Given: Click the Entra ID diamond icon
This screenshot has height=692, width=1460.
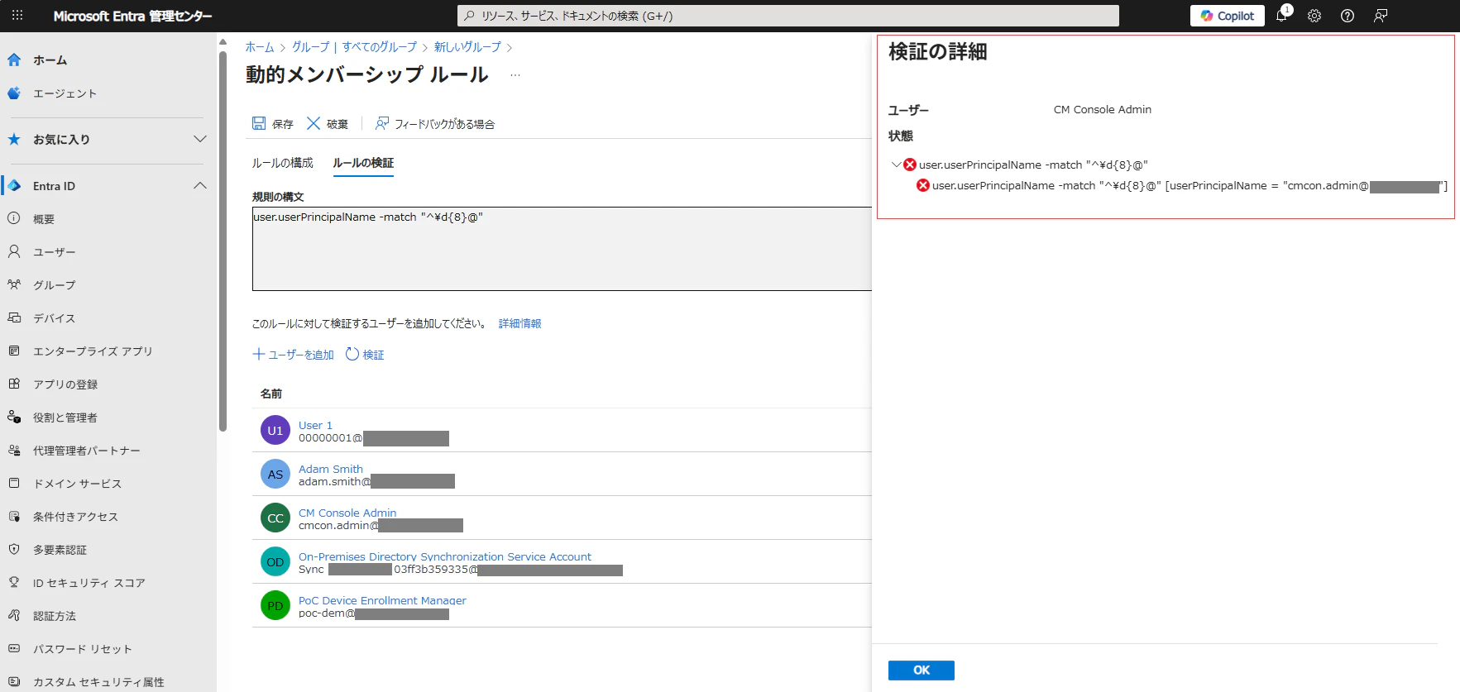Looking at the screenshot, I should pyautogui.click(x=14, y=186).
